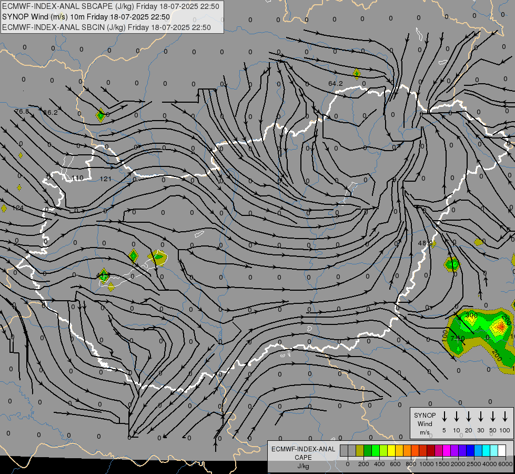Click the 50 m/s wind arrow in legend
This screenshot has width=515, height=474.
tap(493, 417)
